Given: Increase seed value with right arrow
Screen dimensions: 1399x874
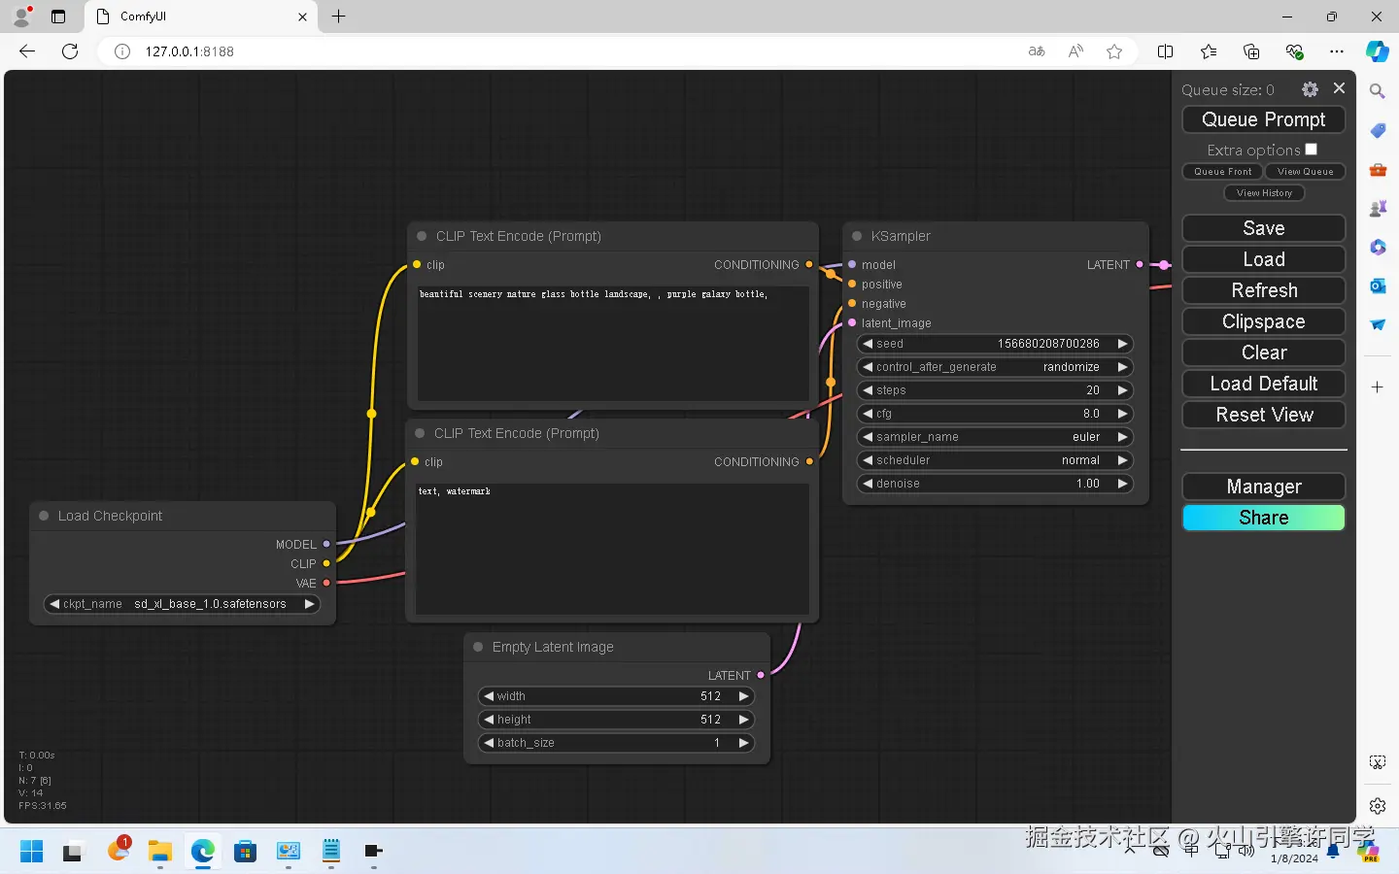Looking at the screenshot, I should (x=1122, y=344).
